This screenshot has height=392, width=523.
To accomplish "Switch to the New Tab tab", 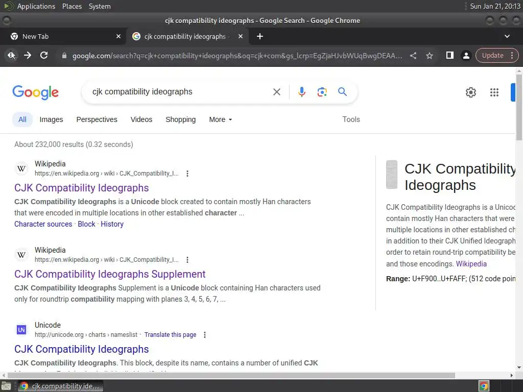I will click(63, 36).
